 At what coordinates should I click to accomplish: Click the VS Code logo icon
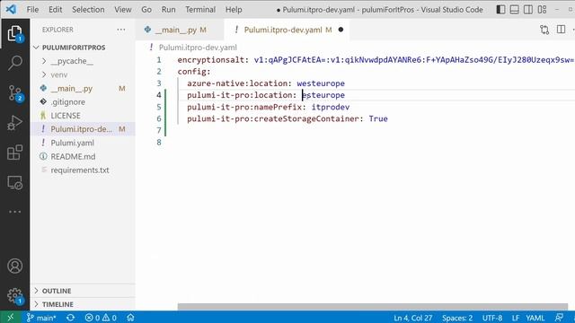click(11, 9)
